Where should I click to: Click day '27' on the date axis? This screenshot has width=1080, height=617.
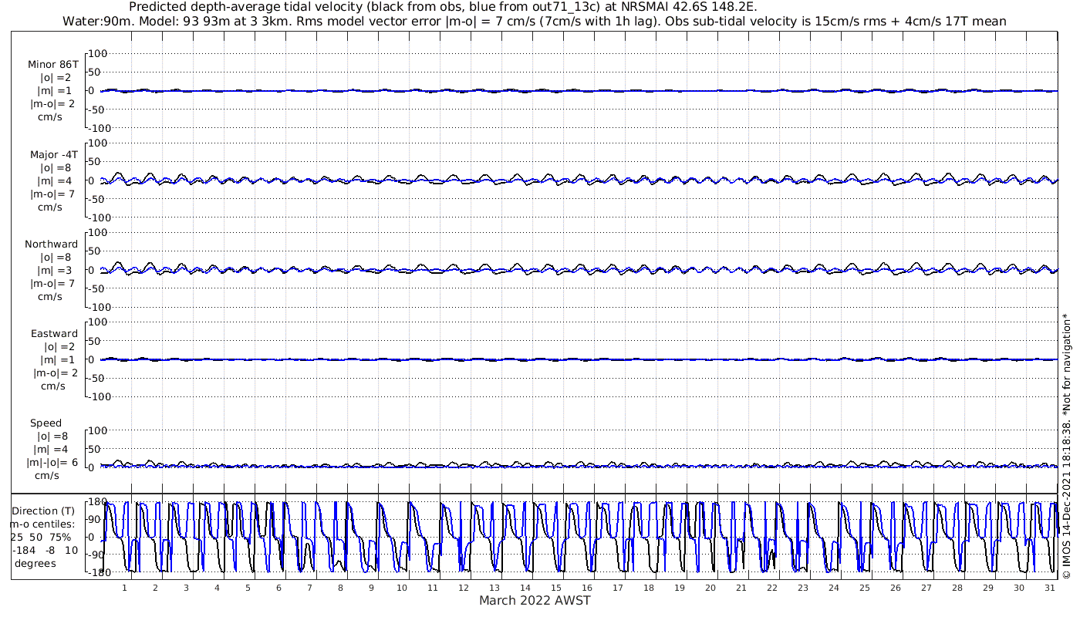pyautogui.click(x=926, y=588)
